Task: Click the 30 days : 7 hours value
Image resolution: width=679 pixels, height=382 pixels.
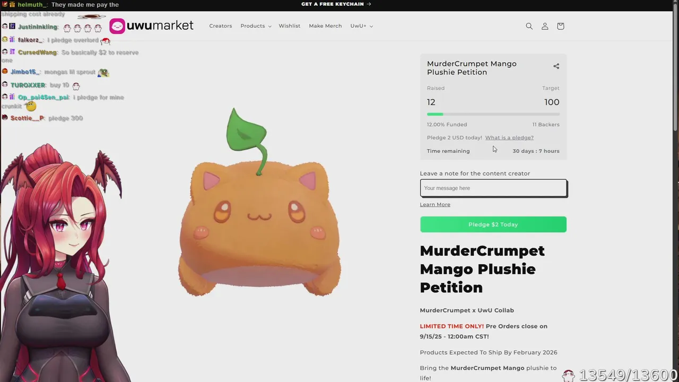Action: (536, 151)
